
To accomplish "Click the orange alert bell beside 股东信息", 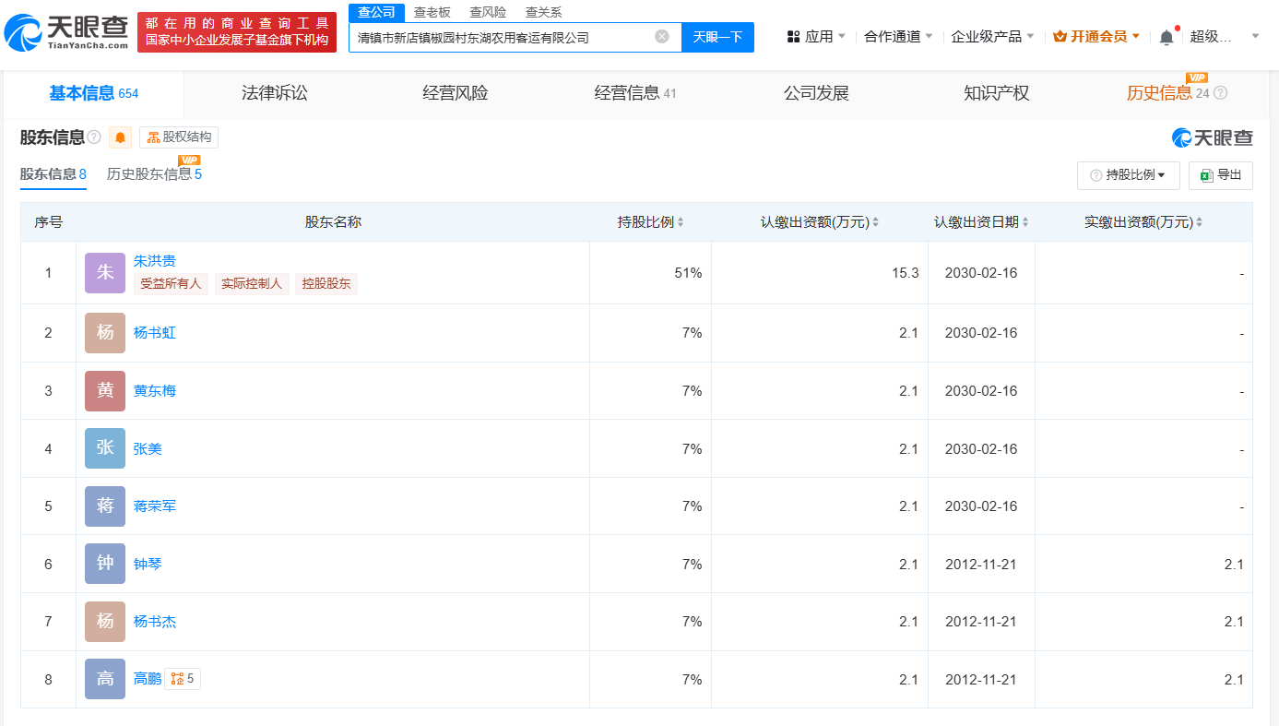I will click(121, 138).
